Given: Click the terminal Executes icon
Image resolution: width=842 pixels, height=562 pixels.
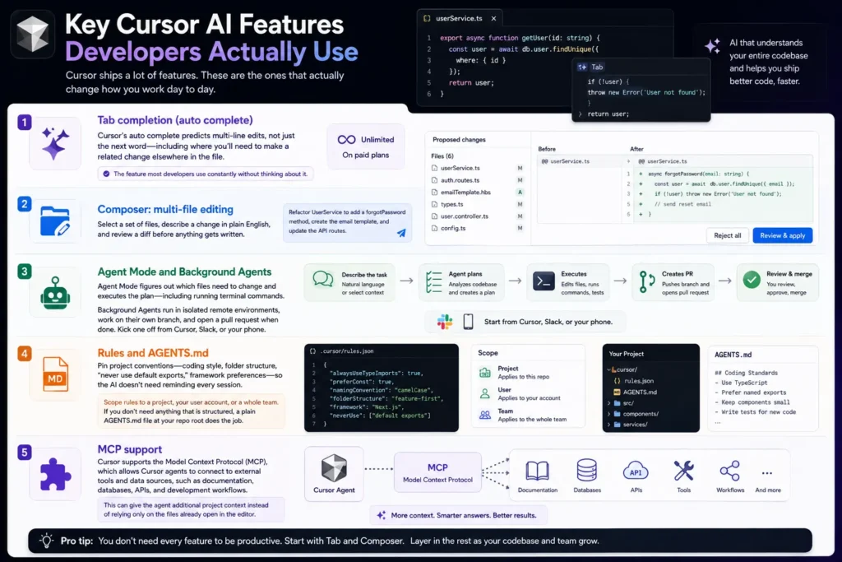Looking at the screenshot, I should pyautogui.click(x=544, y=281).
